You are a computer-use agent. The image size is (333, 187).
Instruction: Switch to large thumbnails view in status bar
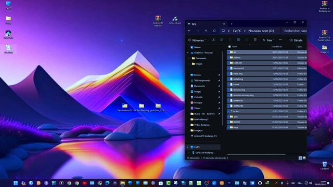304,158
